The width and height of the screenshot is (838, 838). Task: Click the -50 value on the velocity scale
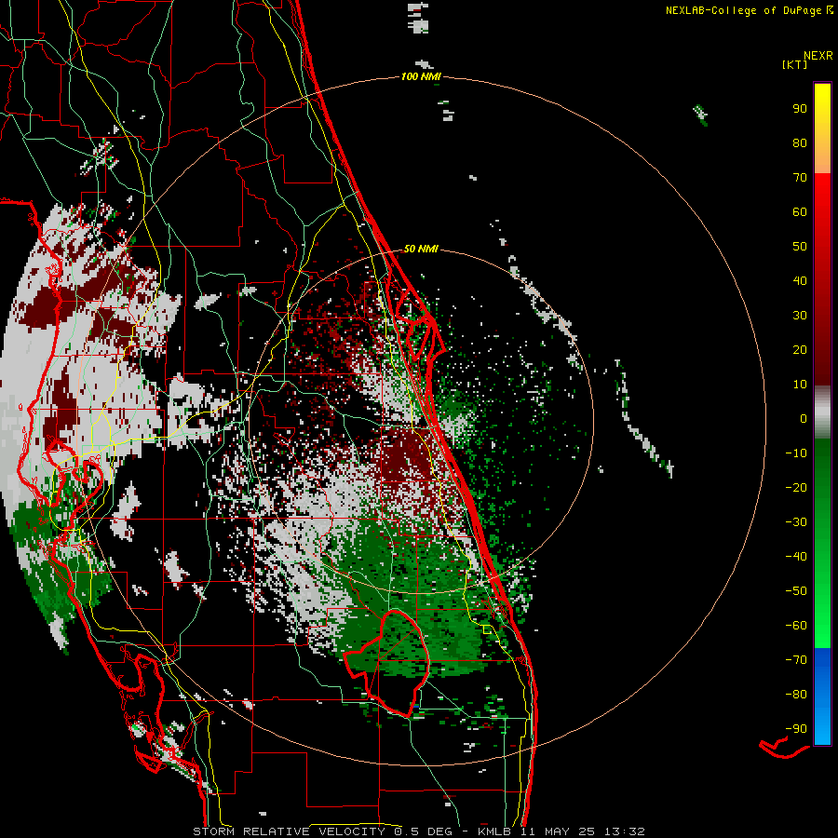click(x=796, y=591)
